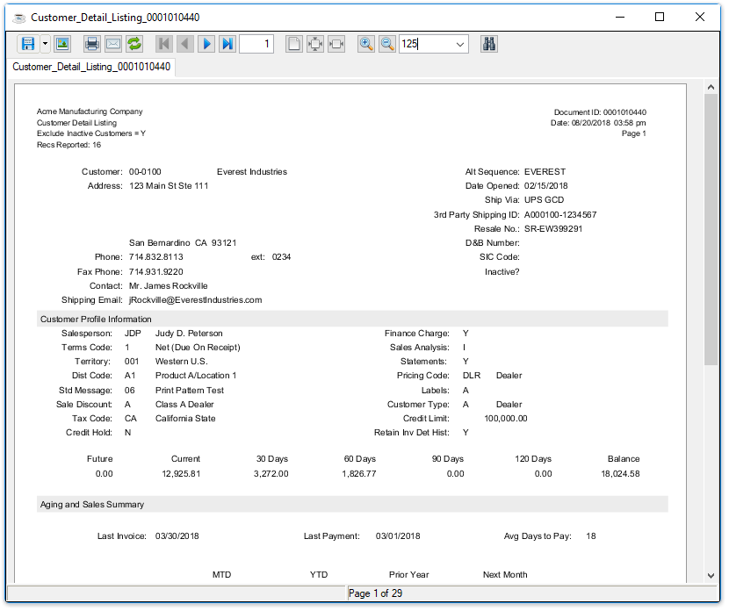The width and height of the screenshot is (729, 611).
Task: Refresh the report with green arrows icon
Action: (134, 44)
